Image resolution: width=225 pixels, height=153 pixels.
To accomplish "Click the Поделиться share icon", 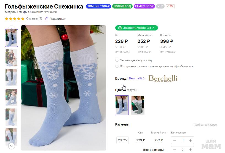I will 47,19.
